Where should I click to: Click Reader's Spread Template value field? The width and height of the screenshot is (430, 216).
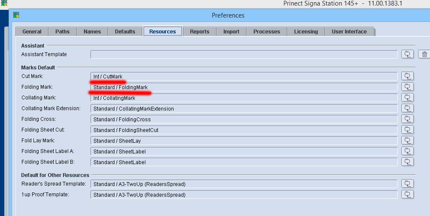click(244, 184)
